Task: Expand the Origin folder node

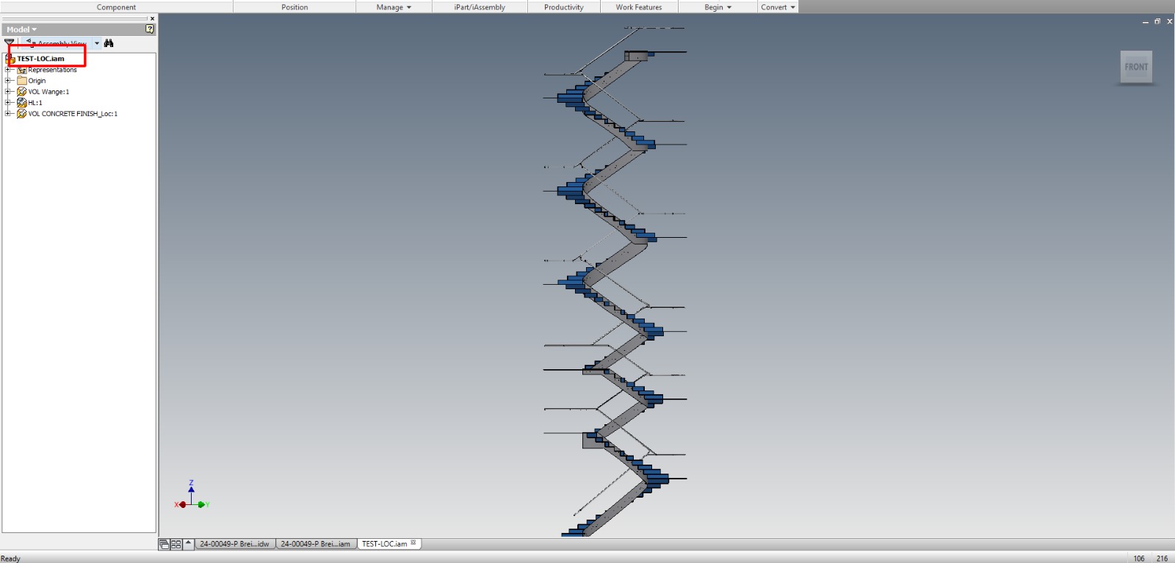Action: pyautogui.click(x=8, y=81)
